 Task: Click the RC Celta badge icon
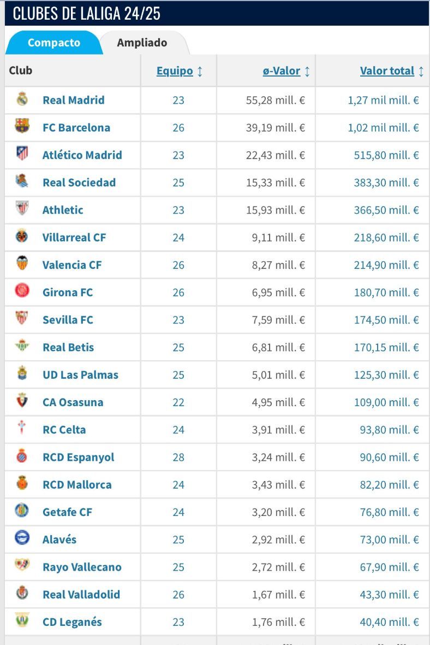(22, 430)
